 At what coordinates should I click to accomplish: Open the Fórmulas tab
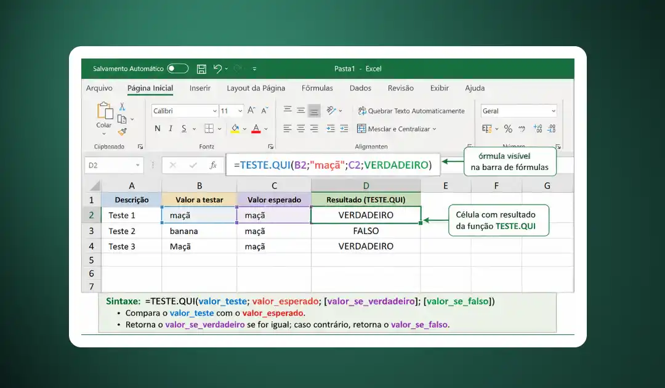[x=317, y=88]
